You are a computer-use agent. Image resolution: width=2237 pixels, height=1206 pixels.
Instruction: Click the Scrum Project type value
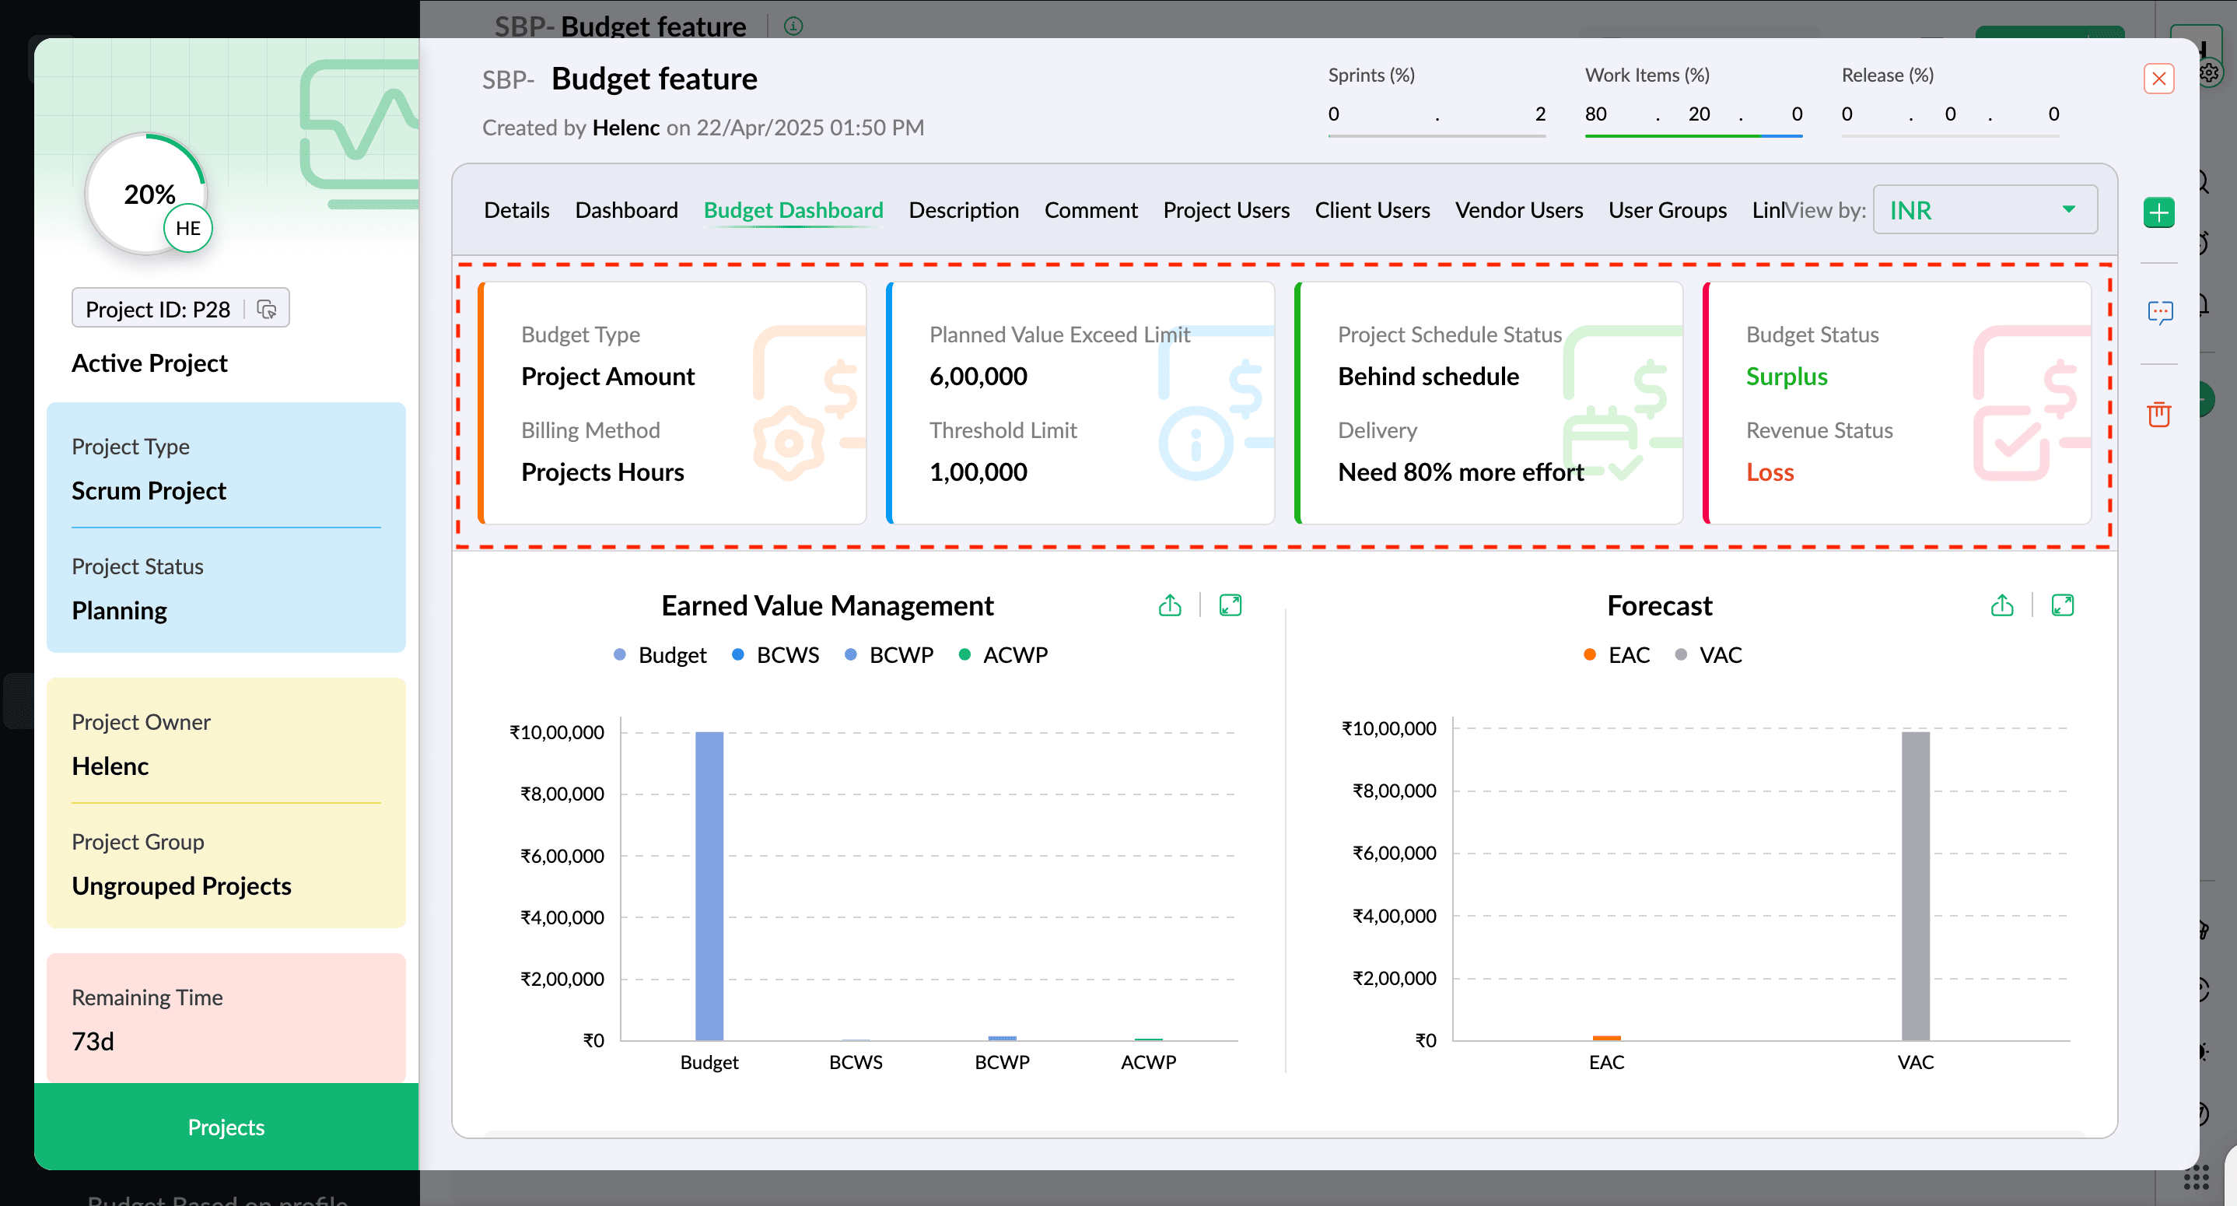(149, 491)
